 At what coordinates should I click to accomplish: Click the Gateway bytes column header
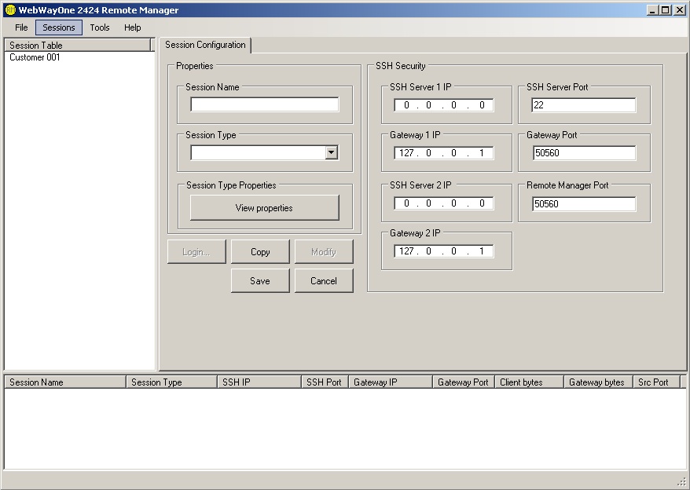click(597, 382)
